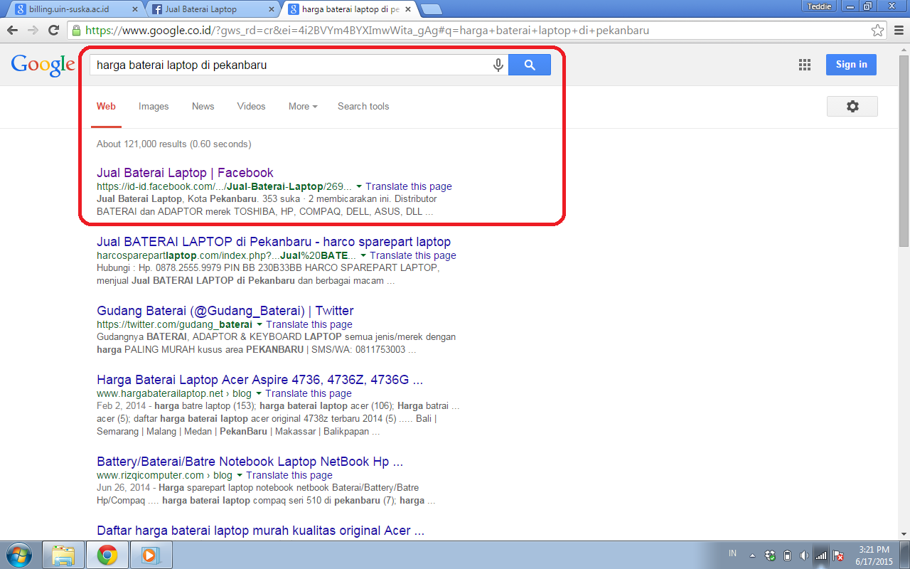Open the Chrome menu (three-line icon)

point(898,31)
